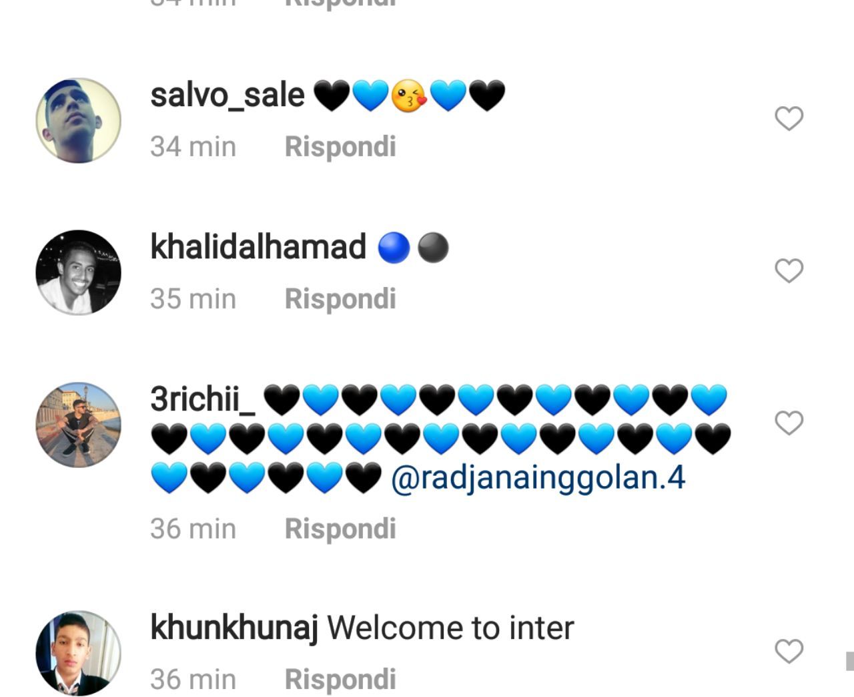Reply to salvo_sale via Rispondi
This screenshot has height=697, width=854.
tap(340, 147)
